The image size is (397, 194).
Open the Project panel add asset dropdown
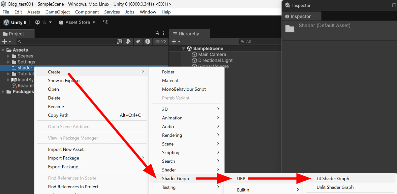pyautogui.click(x=7, y=41)
